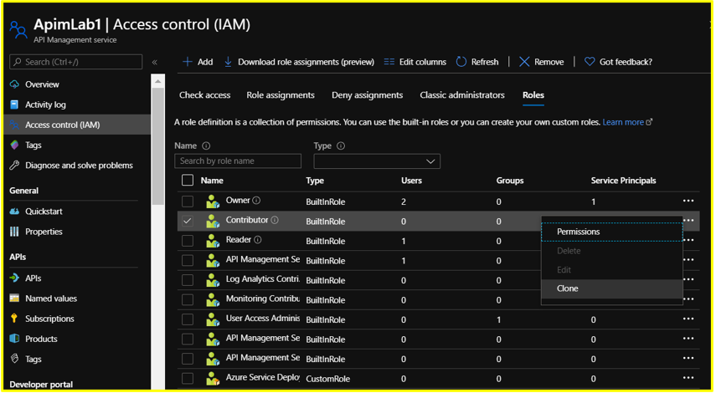Screen dimensions: 716x393
Task: Open the Owner row ellipsis menu
Action: [x=688, y=201]
